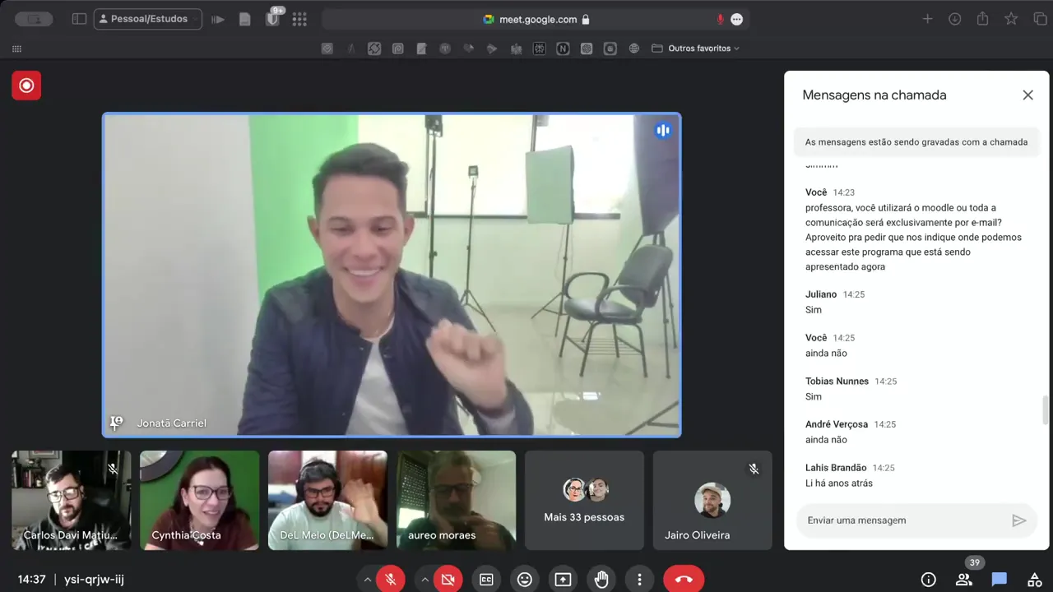
Task: Click the play-forward icon in browser toolbar
Action: pyautogui.click(x=218, y=19)
